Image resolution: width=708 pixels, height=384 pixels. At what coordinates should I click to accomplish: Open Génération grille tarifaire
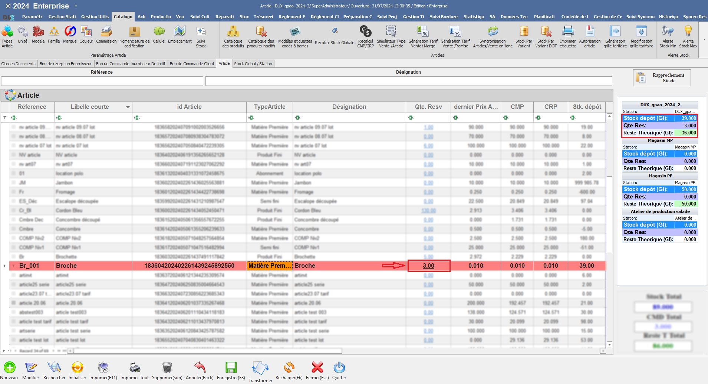point(615,36)
